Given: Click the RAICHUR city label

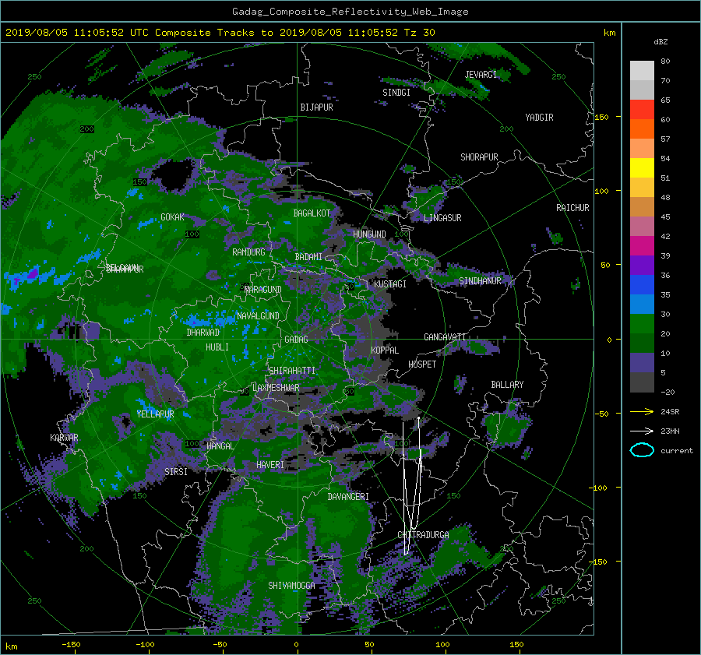Looking at the screenshot, I should pos(572,208).
